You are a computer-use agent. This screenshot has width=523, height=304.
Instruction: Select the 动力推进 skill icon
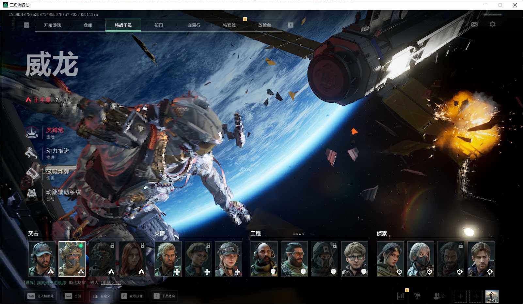click(x=32, y=153)
